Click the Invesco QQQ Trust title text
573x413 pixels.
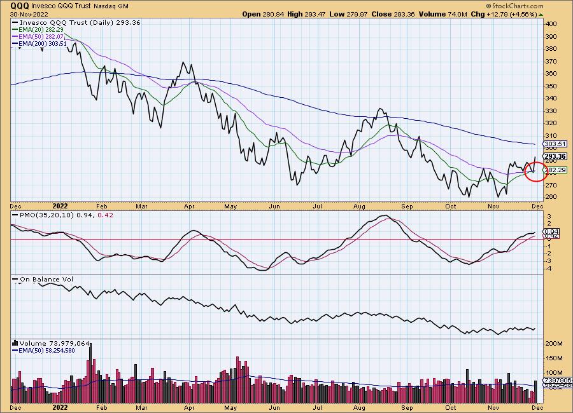click(x=61, y=6)
